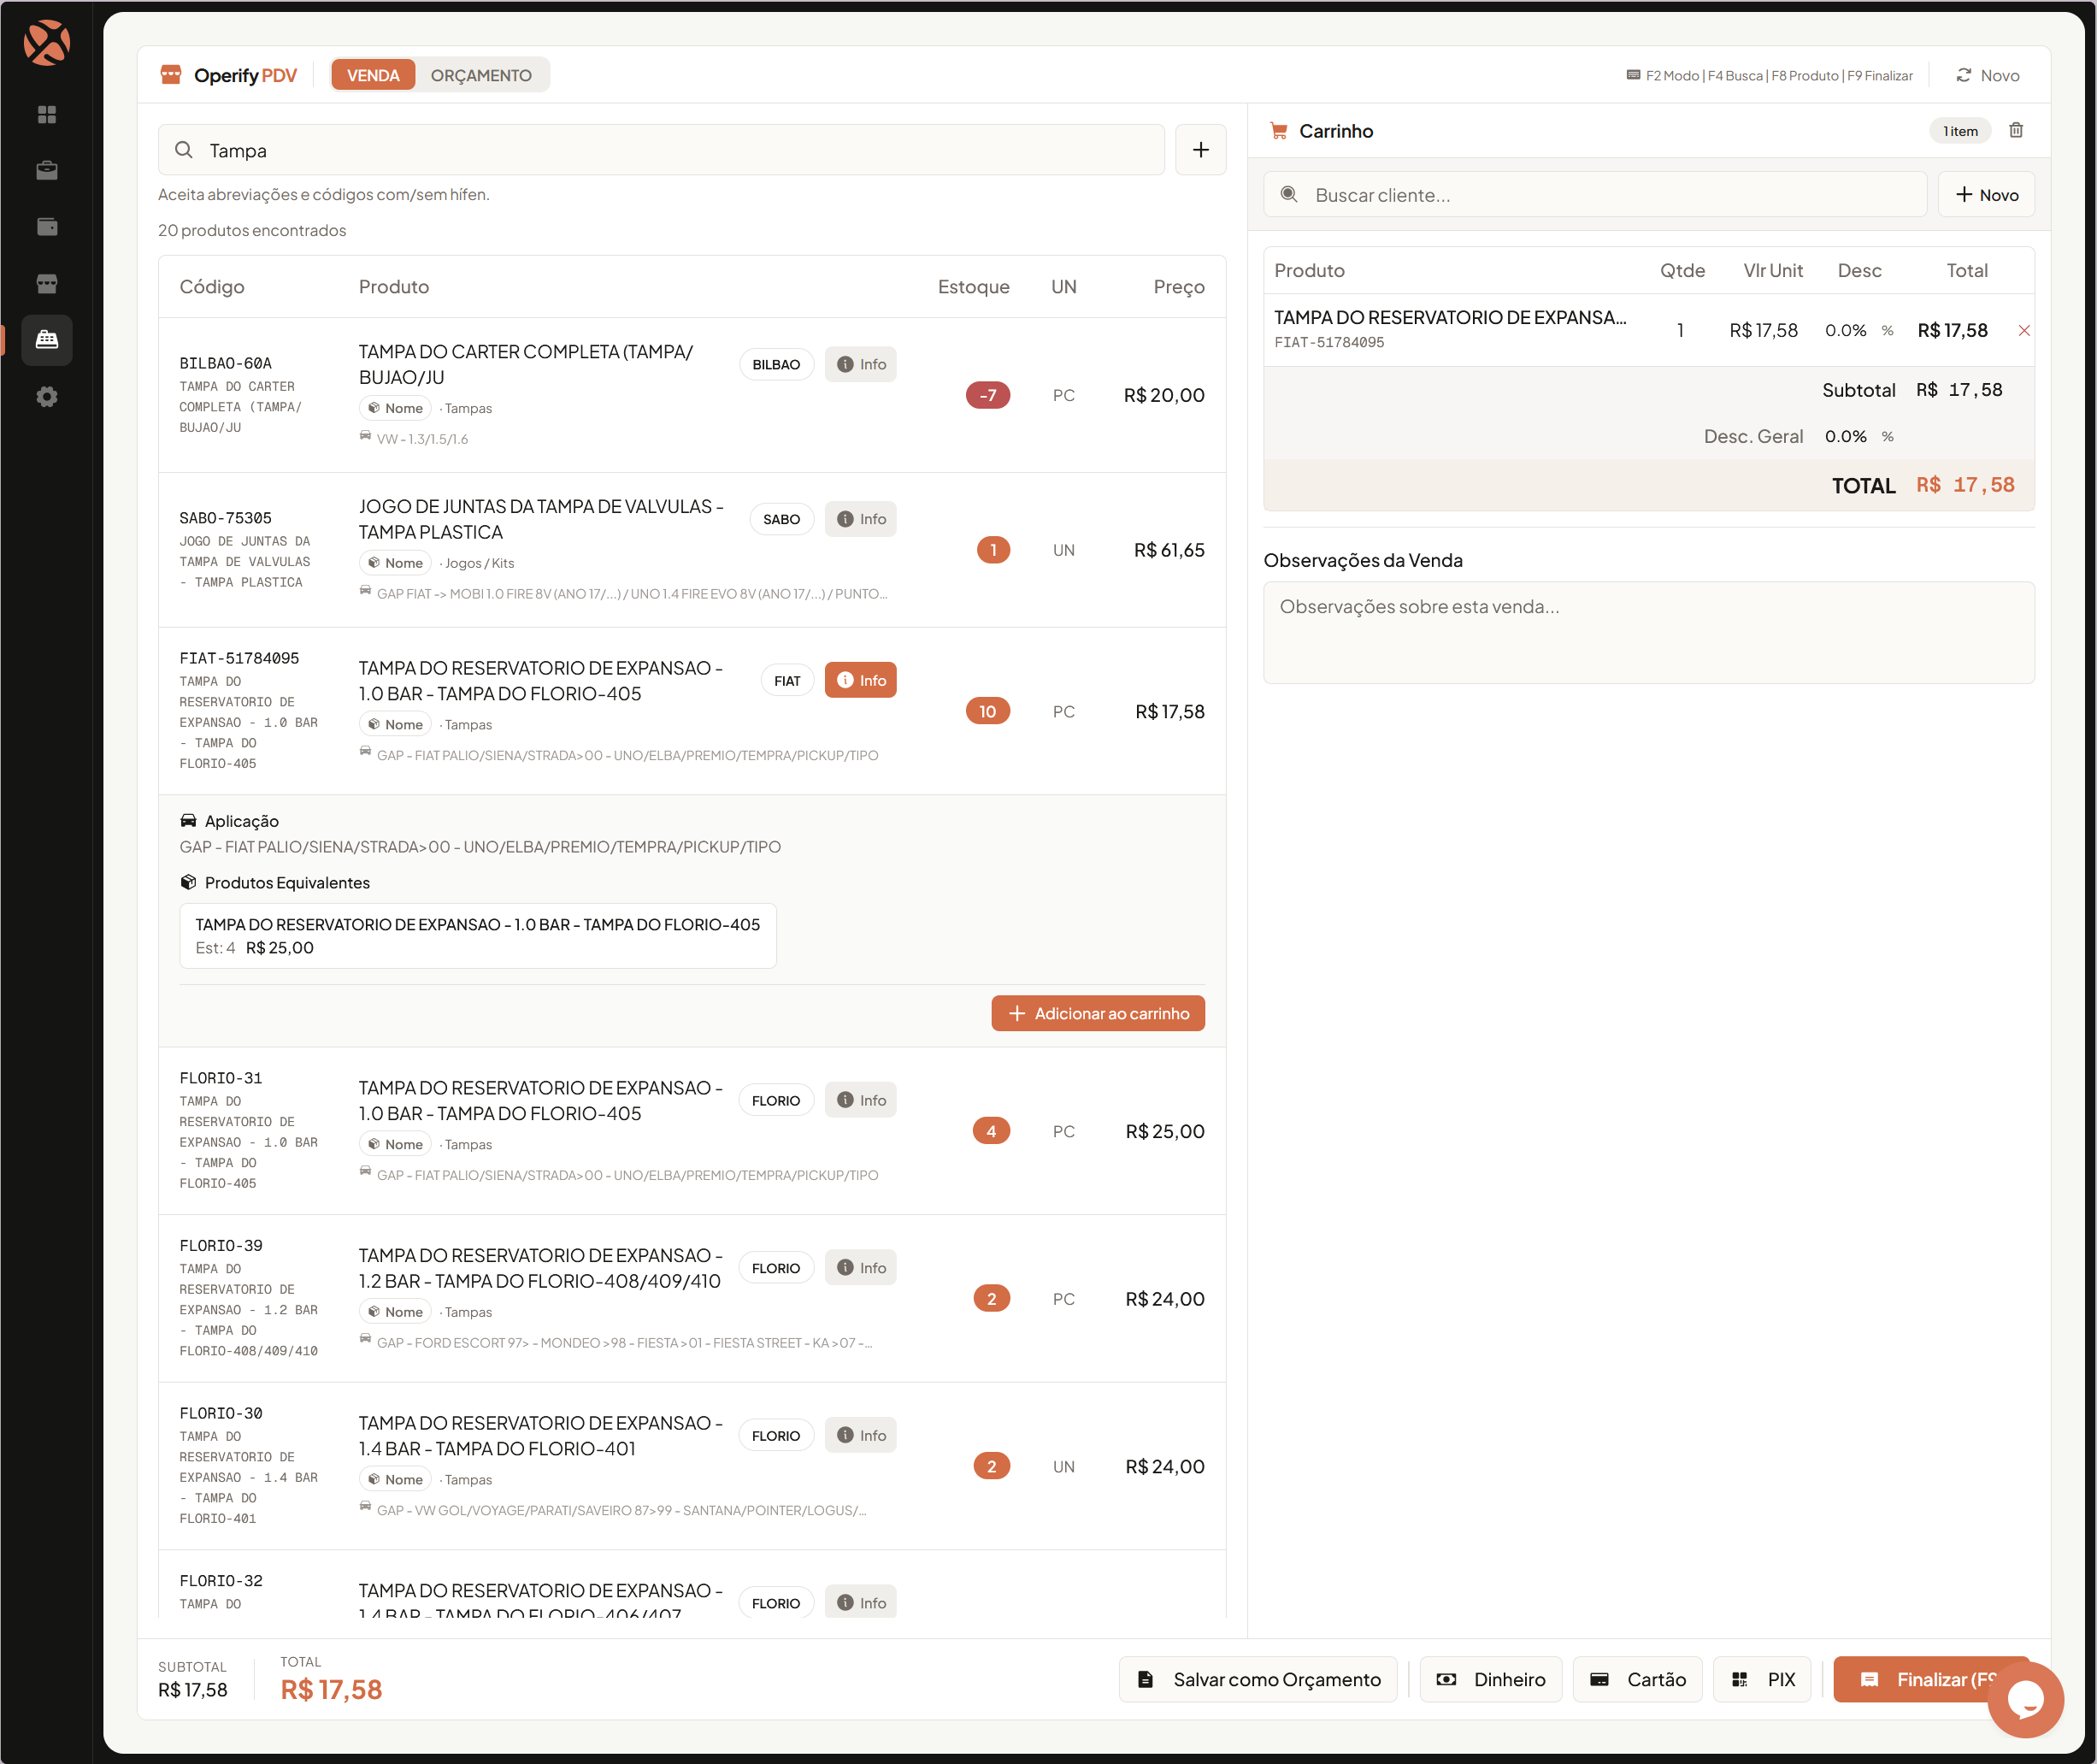
Task: Select the active cash register PDV sidebar icon
Action: [x=47, y=340]
